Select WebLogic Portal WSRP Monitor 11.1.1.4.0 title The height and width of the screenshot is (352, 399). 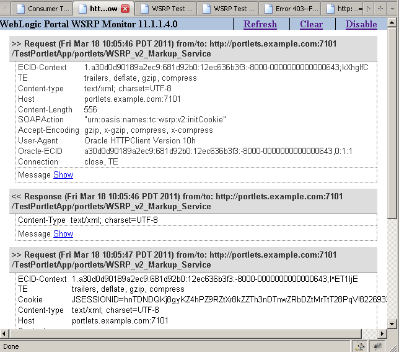[x=89, y=24]
